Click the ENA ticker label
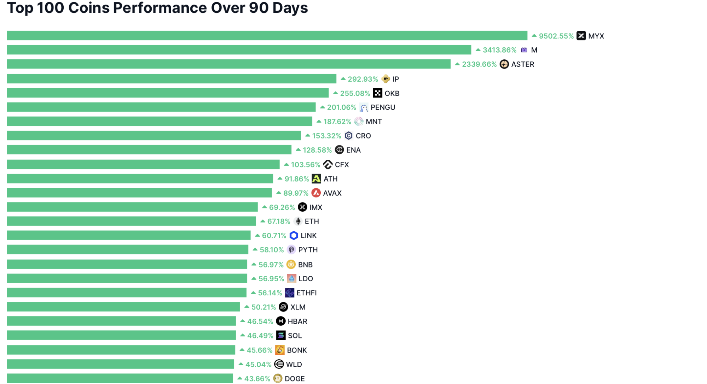The height and width of the screenshot is (384, 707). (x=353, y=150)
